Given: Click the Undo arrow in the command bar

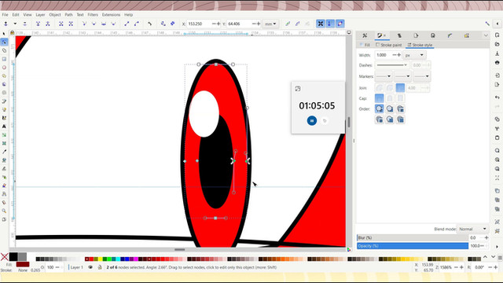Looking at the screenshot, I should tap(497, 97).
